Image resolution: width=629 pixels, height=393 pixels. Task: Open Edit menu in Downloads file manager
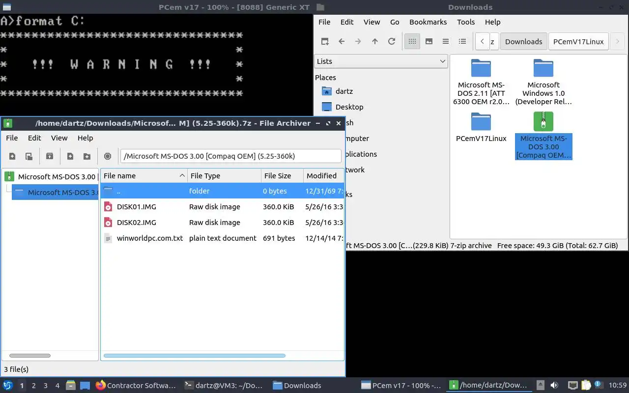(347, 22)
